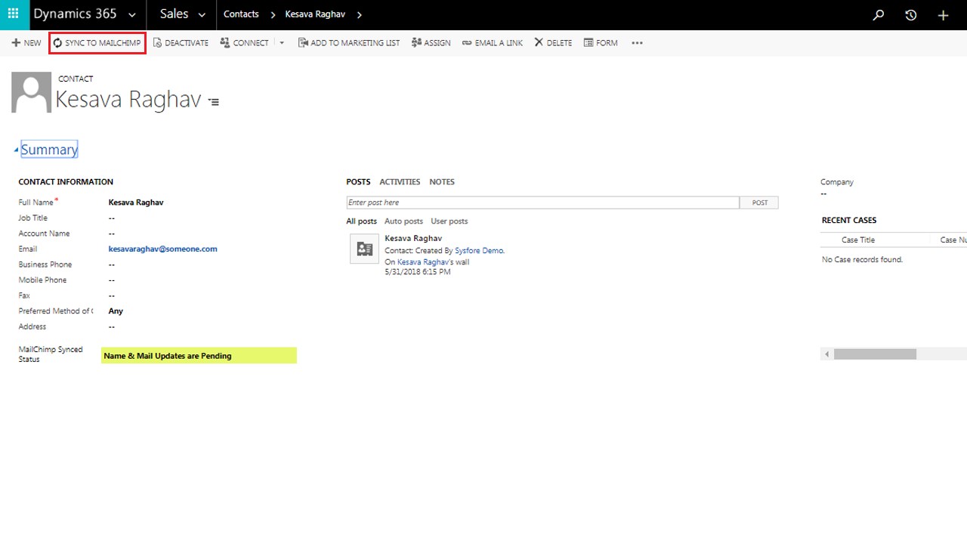
Task: Click the Address field value
Action: pyautogui.click(x=112, y=326)
